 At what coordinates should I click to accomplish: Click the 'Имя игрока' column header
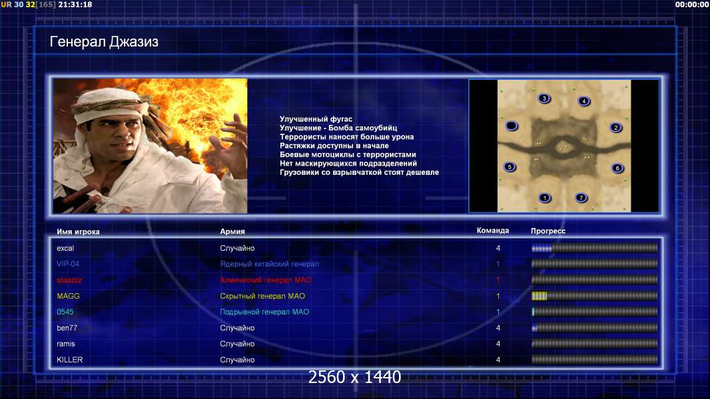coord(78,232)
